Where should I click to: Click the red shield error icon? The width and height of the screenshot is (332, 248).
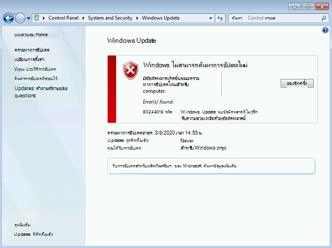[131, 70]
